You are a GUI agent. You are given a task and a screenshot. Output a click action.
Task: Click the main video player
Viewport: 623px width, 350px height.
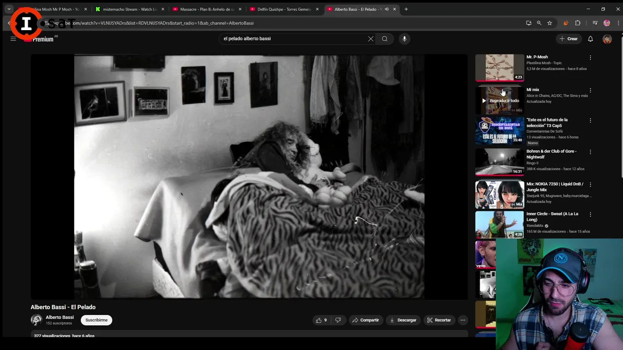pos(249,176)
